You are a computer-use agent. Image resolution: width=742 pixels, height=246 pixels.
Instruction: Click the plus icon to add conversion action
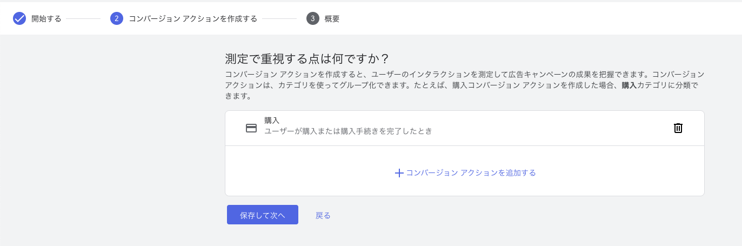click(x=399, y=173)
